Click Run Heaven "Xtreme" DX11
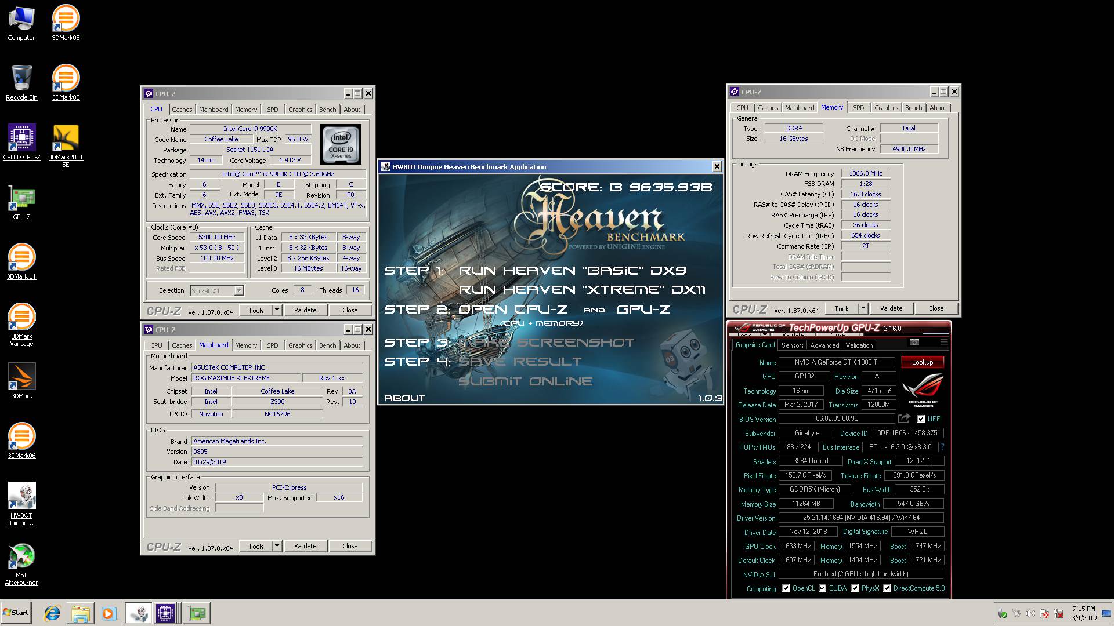The width and height of the screenshot is (1114, 626). point(582,290)
